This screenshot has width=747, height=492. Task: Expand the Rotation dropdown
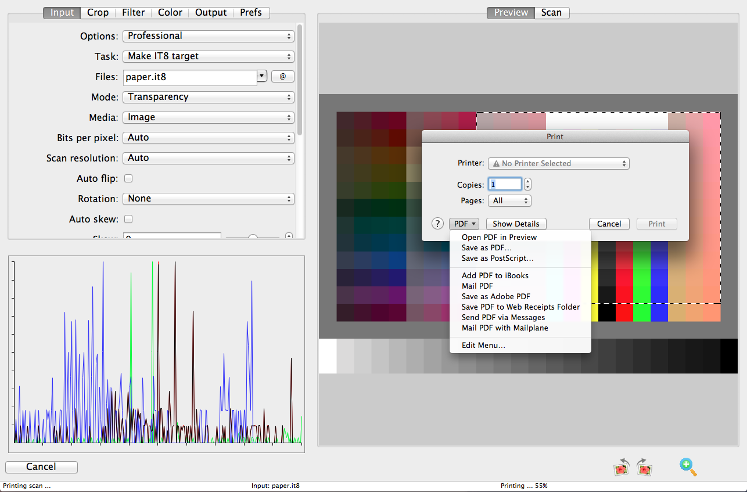(x=209, y=199)
